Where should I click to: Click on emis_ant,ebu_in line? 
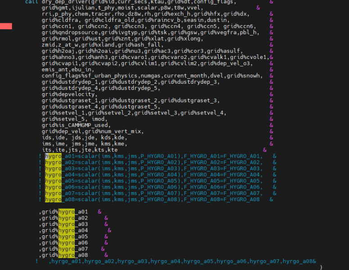[68, 69]
